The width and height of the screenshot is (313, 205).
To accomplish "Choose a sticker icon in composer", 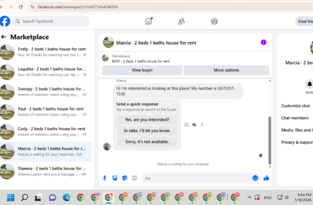I will (125, 178).
